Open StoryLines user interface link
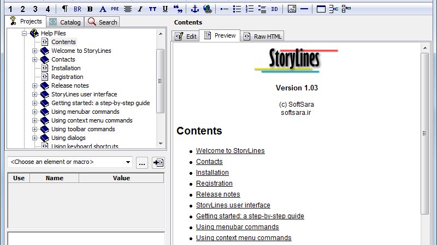 (233, 205)
